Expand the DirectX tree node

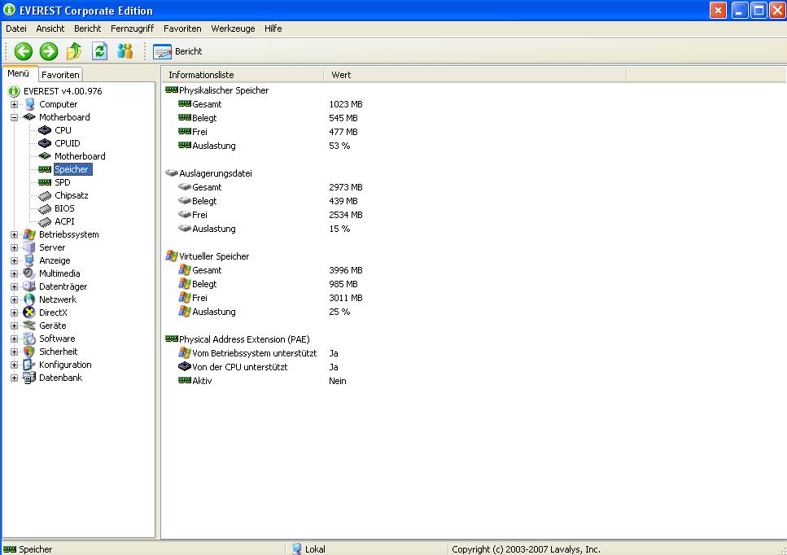(x=14, y=313)
